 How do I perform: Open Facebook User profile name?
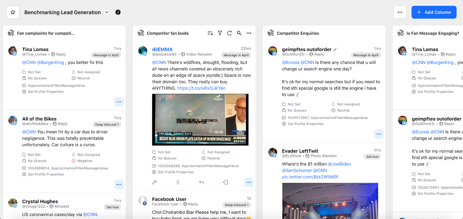[169, 199]
